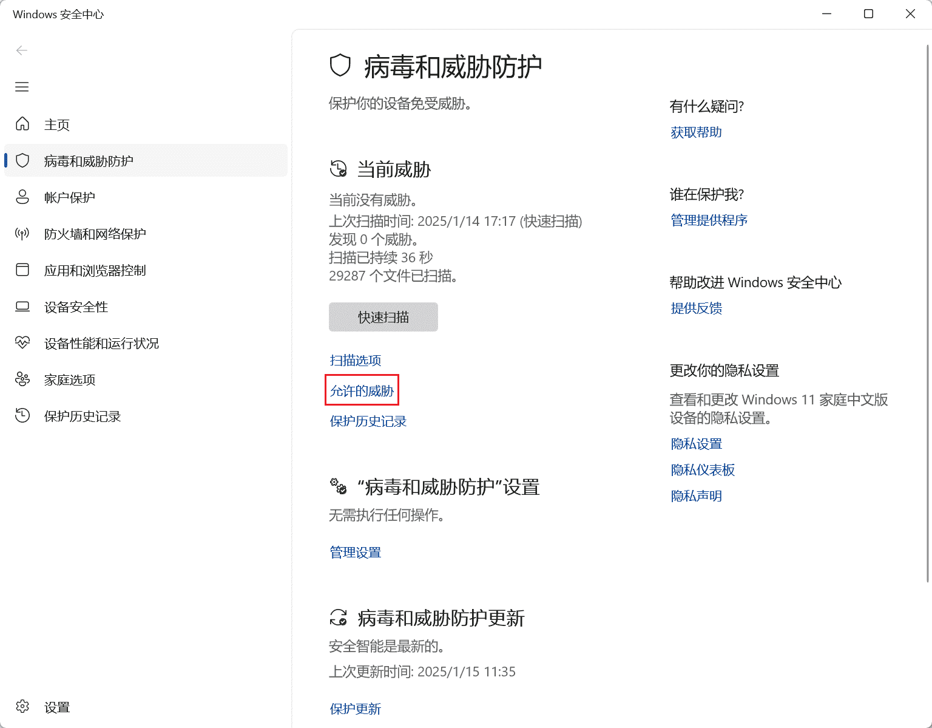Click the heart icon for 设备性能和运行状况
Image resolution: width=932 pixels, height=728 pixels.
tap(22, 343)
